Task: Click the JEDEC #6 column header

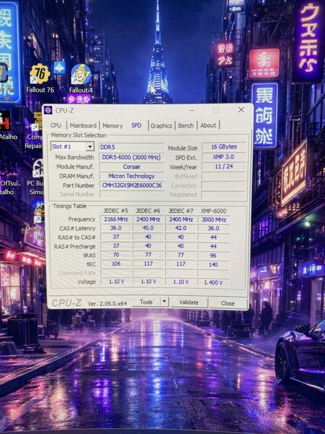Action: tap(148, 211)
